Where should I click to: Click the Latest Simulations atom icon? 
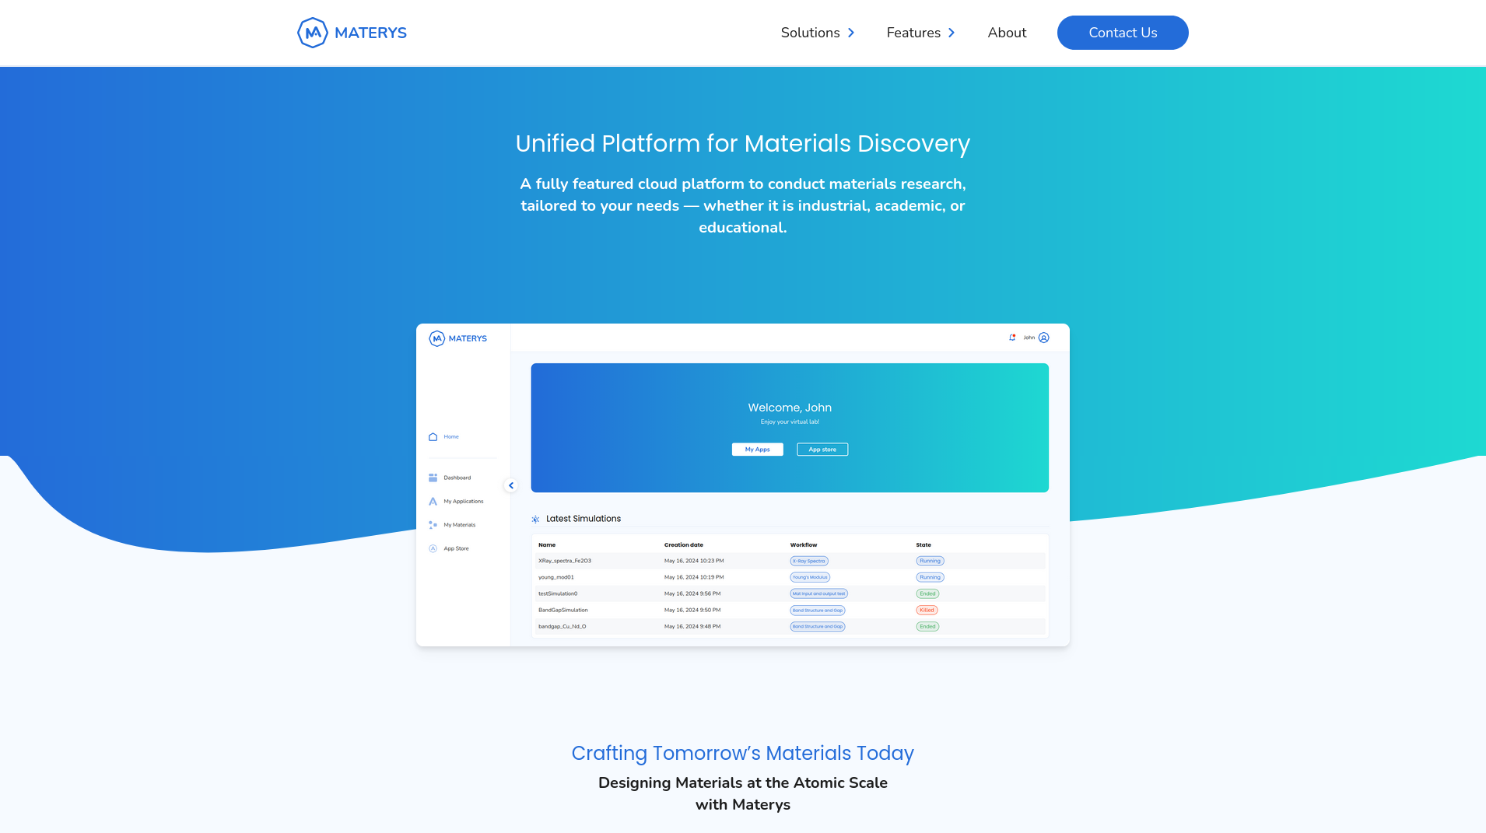(x=535, y=519)
